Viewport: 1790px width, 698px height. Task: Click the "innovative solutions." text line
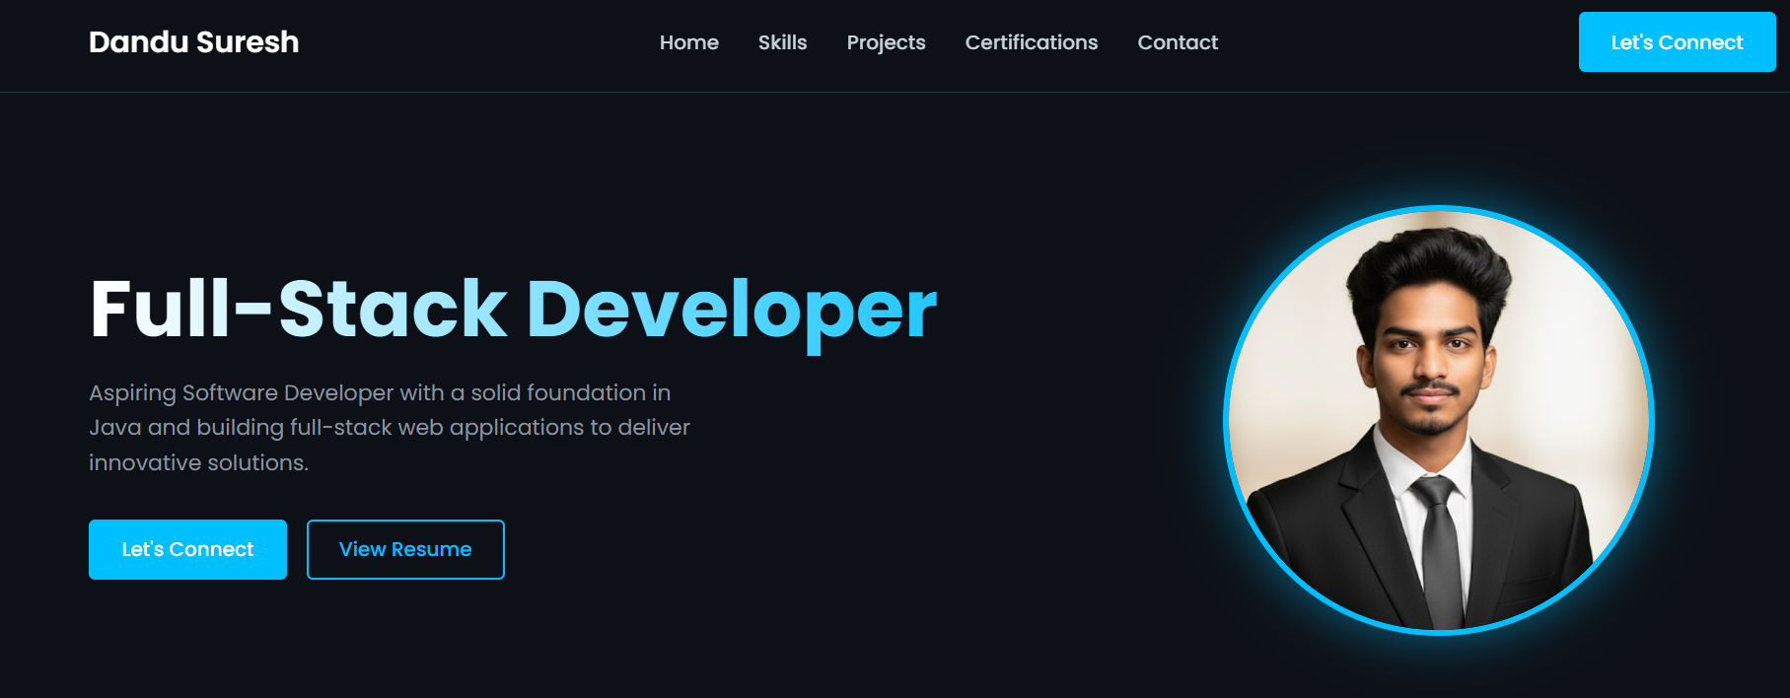pyautogui.click(x=198, y=462)
